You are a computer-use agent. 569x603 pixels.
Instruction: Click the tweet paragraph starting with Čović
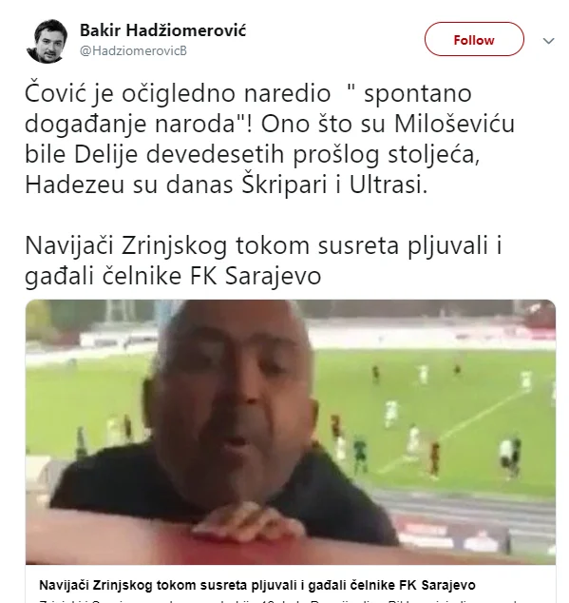click(269, 139)
